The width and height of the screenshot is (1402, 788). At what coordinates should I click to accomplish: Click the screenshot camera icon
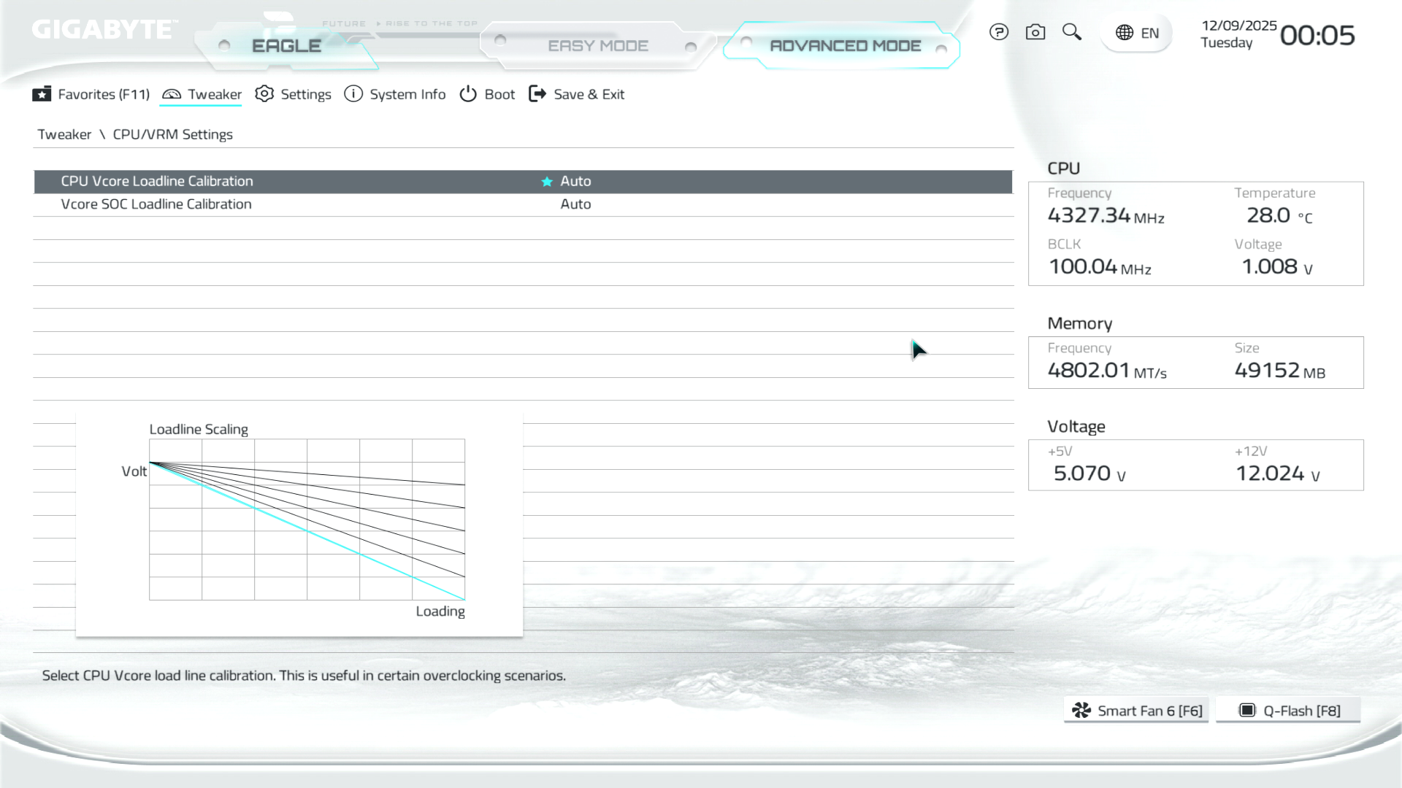(1035, 32)
